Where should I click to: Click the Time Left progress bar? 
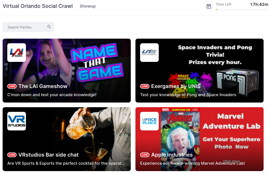click(242, 10)
